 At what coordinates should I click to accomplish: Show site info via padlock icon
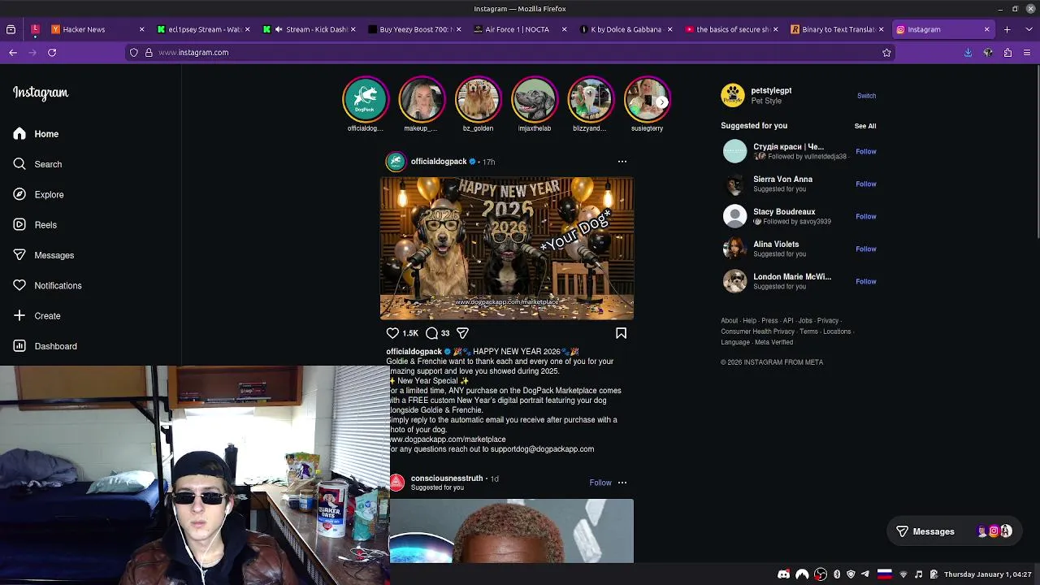[149, 52]
